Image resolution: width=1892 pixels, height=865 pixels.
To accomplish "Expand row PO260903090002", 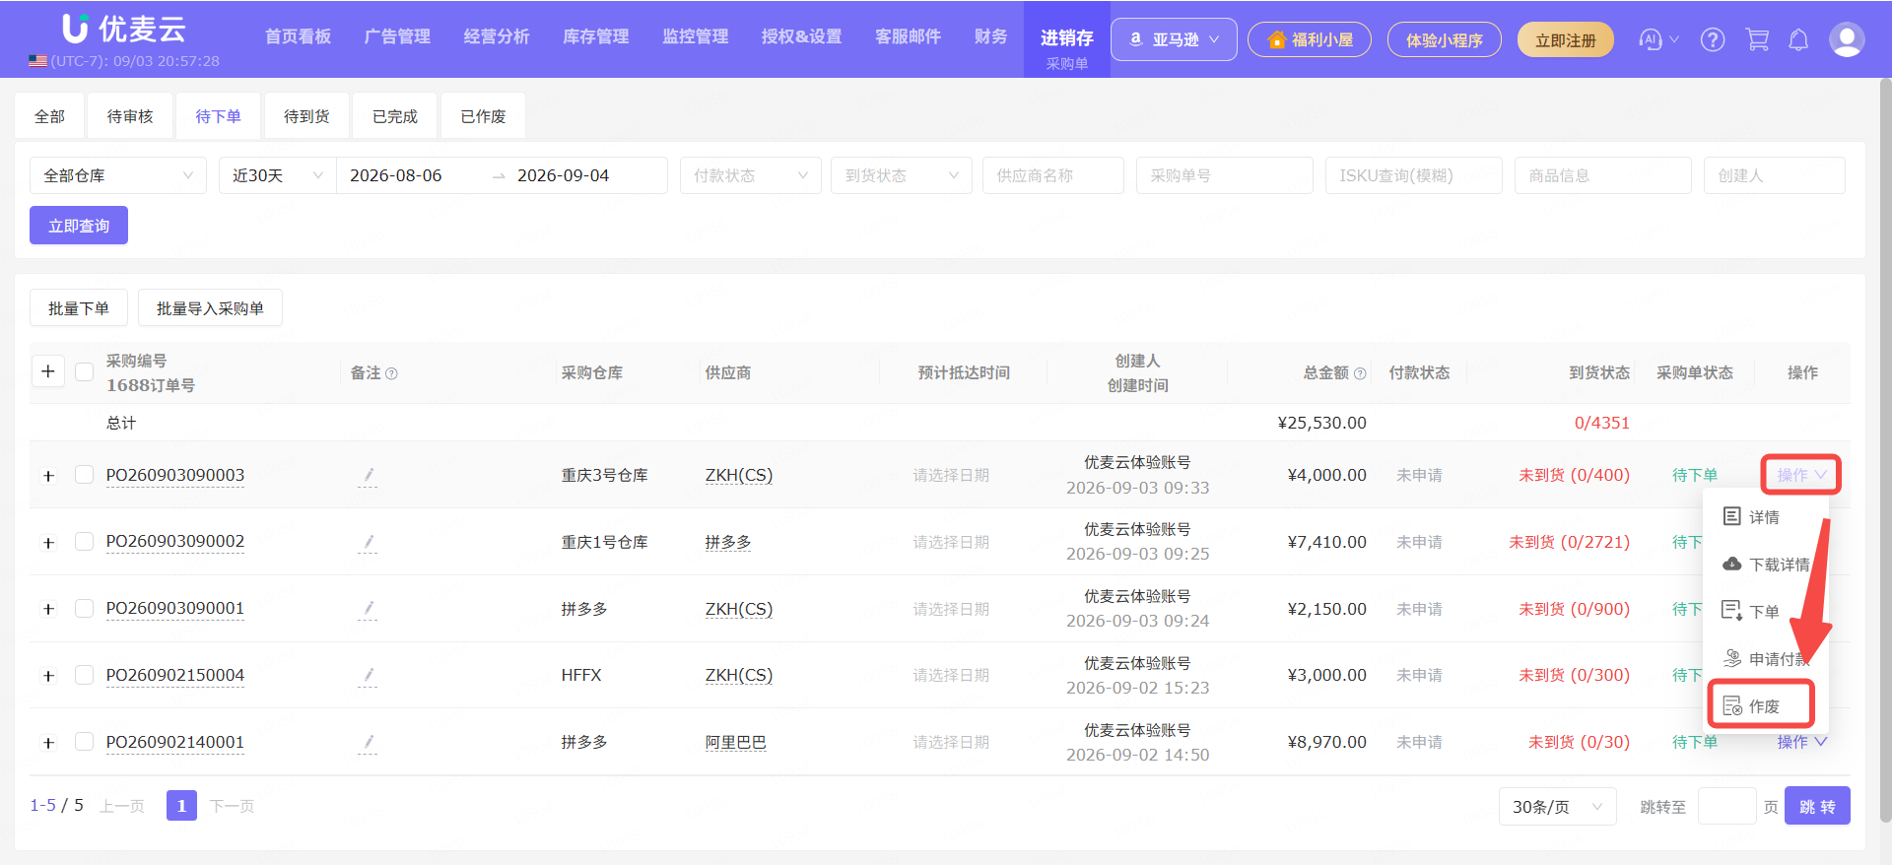I will pyautogui.click(x=48, y=543).
